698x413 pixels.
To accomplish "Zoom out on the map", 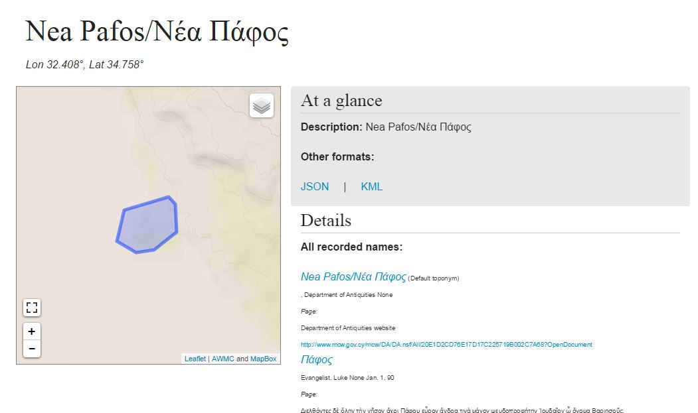I will coord(31,349).
